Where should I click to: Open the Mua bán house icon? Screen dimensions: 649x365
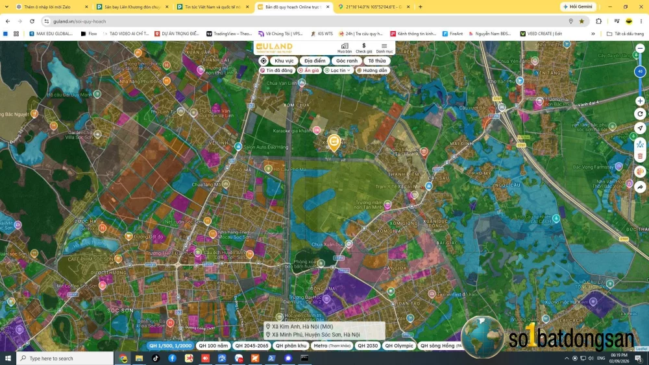[345, 48]
